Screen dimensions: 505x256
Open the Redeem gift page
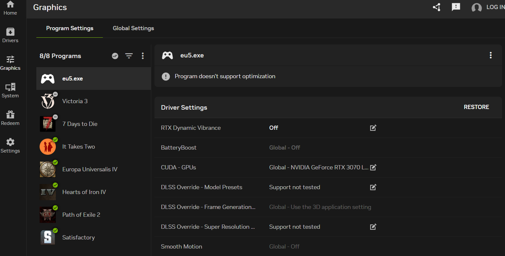(x=10, y=118)
